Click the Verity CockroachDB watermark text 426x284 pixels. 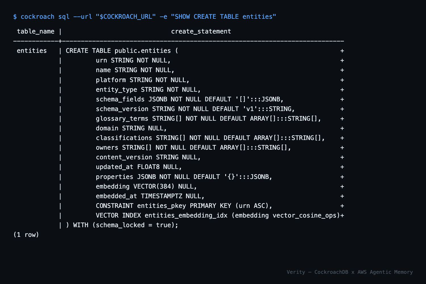point(350,272)
